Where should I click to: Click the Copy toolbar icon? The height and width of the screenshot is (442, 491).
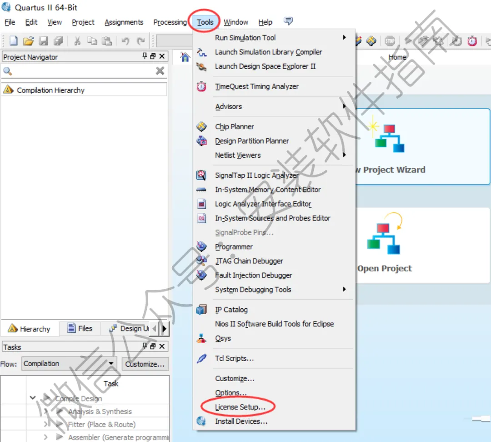pyautogui.click(x=92, y=41)
